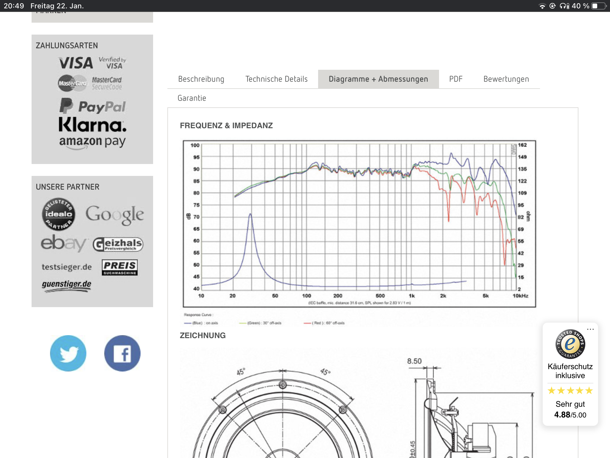Open the PREIS Suchmaschine logo
Viewport: 610px width, 458px height.
click(x=120, y=267)
